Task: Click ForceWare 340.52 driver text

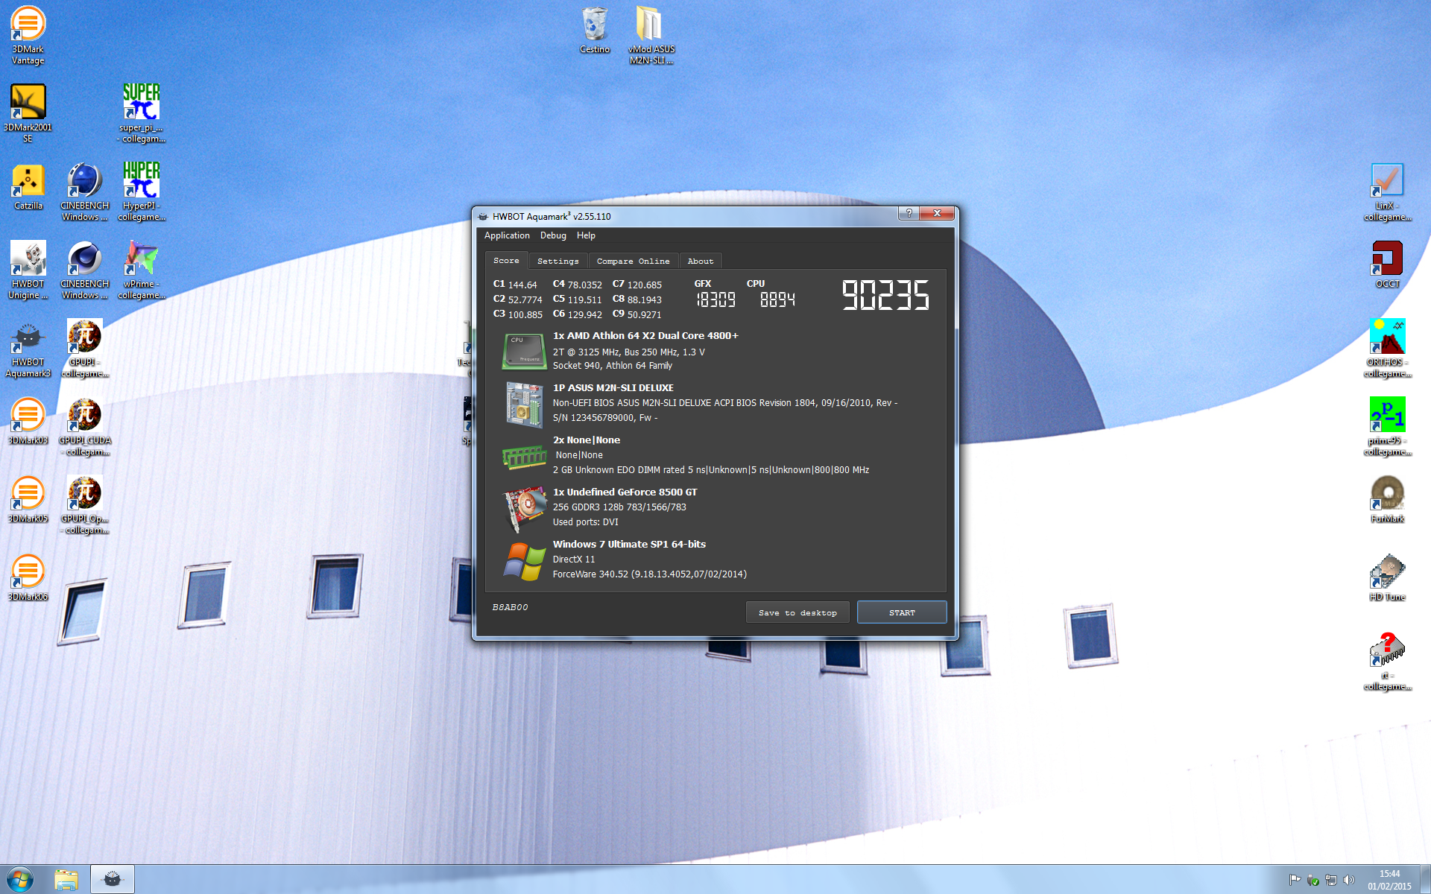Action: [x=649, y=574]
